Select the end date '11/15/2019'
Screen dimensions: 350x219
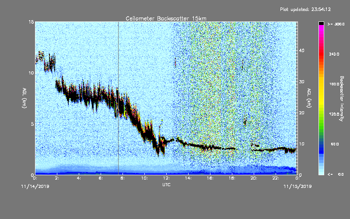[x=297, y=187]
